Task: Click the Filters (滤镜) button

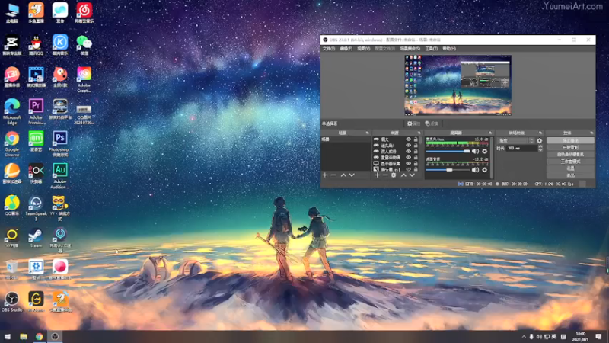Action: pyautogui.click(x=432, y=123)
